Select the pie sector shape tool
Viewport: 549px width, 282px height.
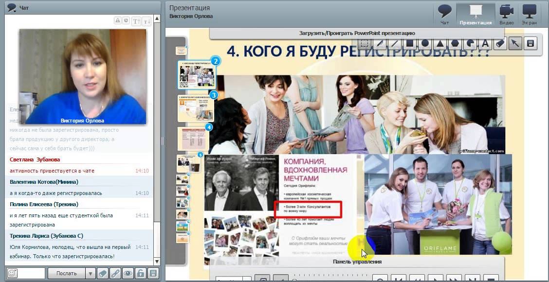point(470,44)
